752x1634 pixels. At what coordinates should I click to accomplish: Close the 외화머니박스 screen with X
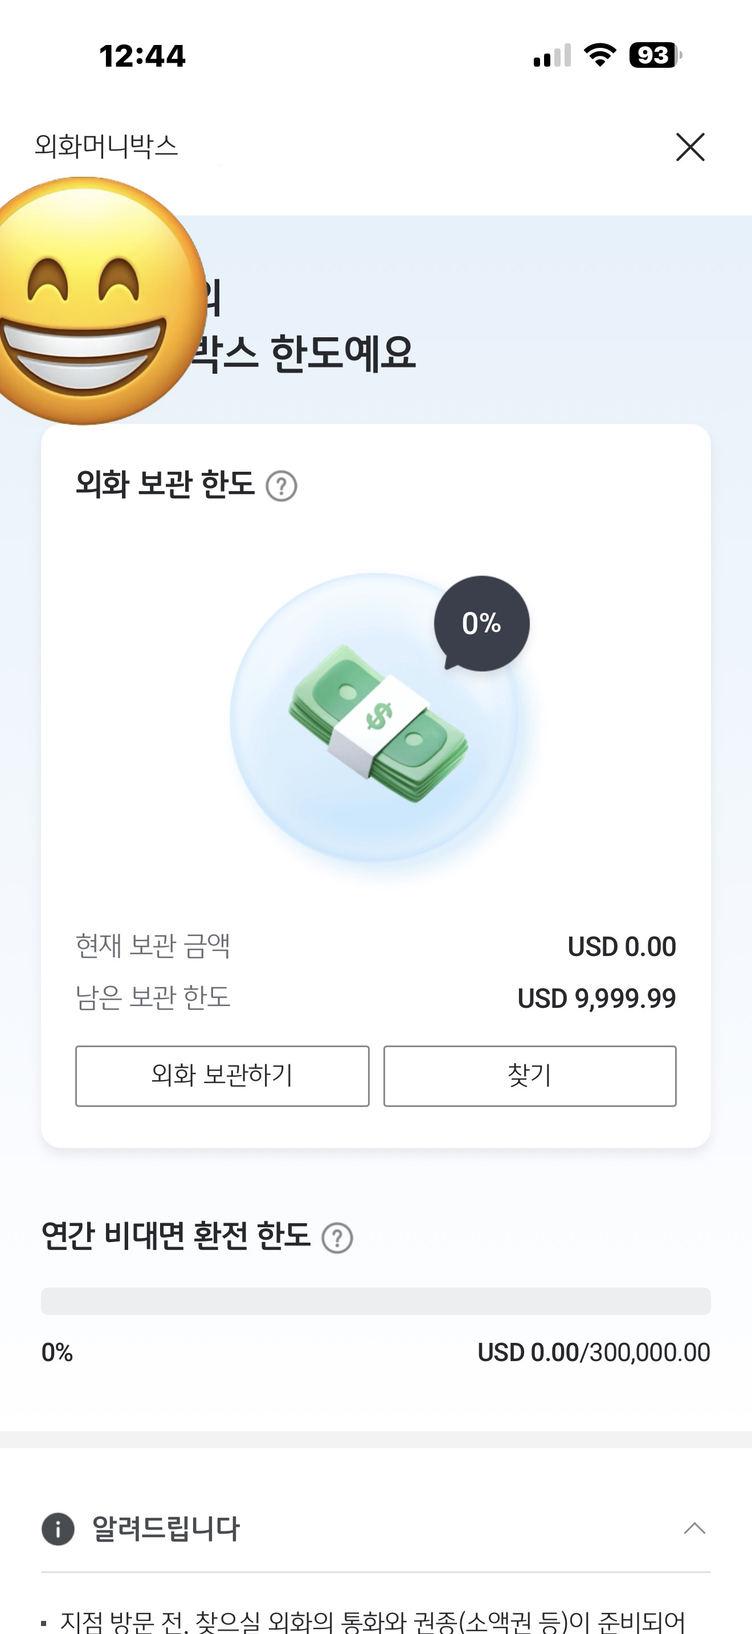coord(690,147)
